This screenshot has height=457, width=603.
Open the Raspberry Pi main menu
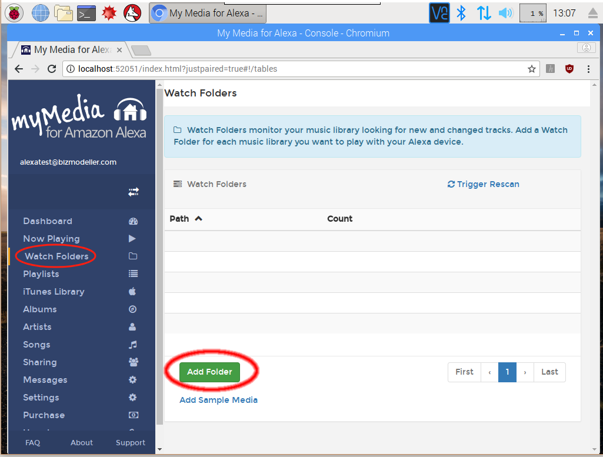(x=14, y=13)
